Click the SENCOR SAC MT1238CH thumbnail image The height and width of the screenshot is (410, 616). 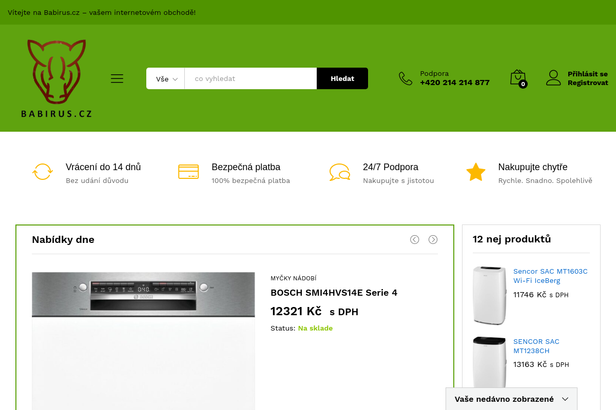click(490, 362)
